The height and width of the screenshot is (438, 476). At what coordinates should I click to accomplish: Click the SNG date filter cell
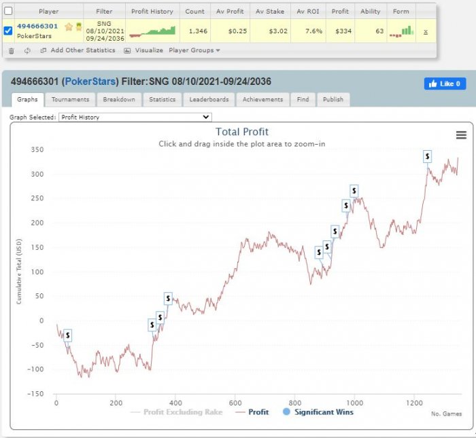click(105, 31)
